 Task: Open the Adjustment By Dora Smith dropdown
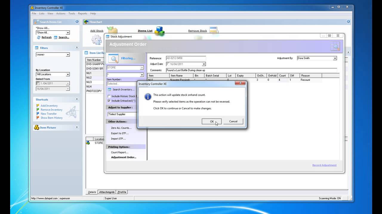point(335,58)
